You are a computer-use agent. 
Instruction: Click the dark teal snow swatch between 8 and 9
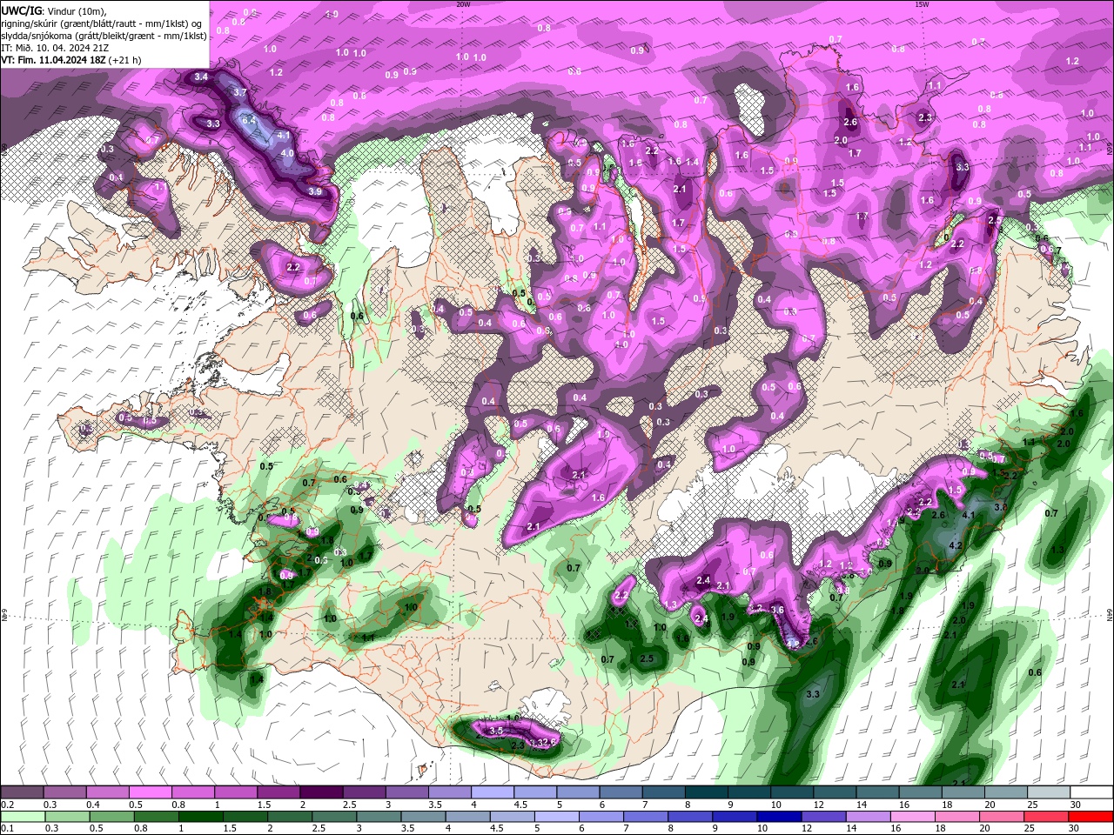(x=707, y=792)
